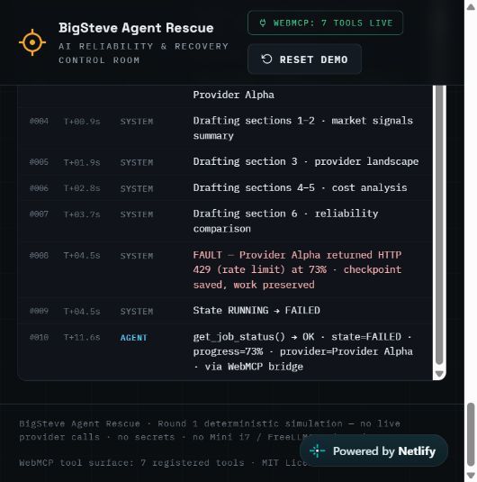
Task: Click the plug icon in WebMCP badge
Action: pos(263,23)
